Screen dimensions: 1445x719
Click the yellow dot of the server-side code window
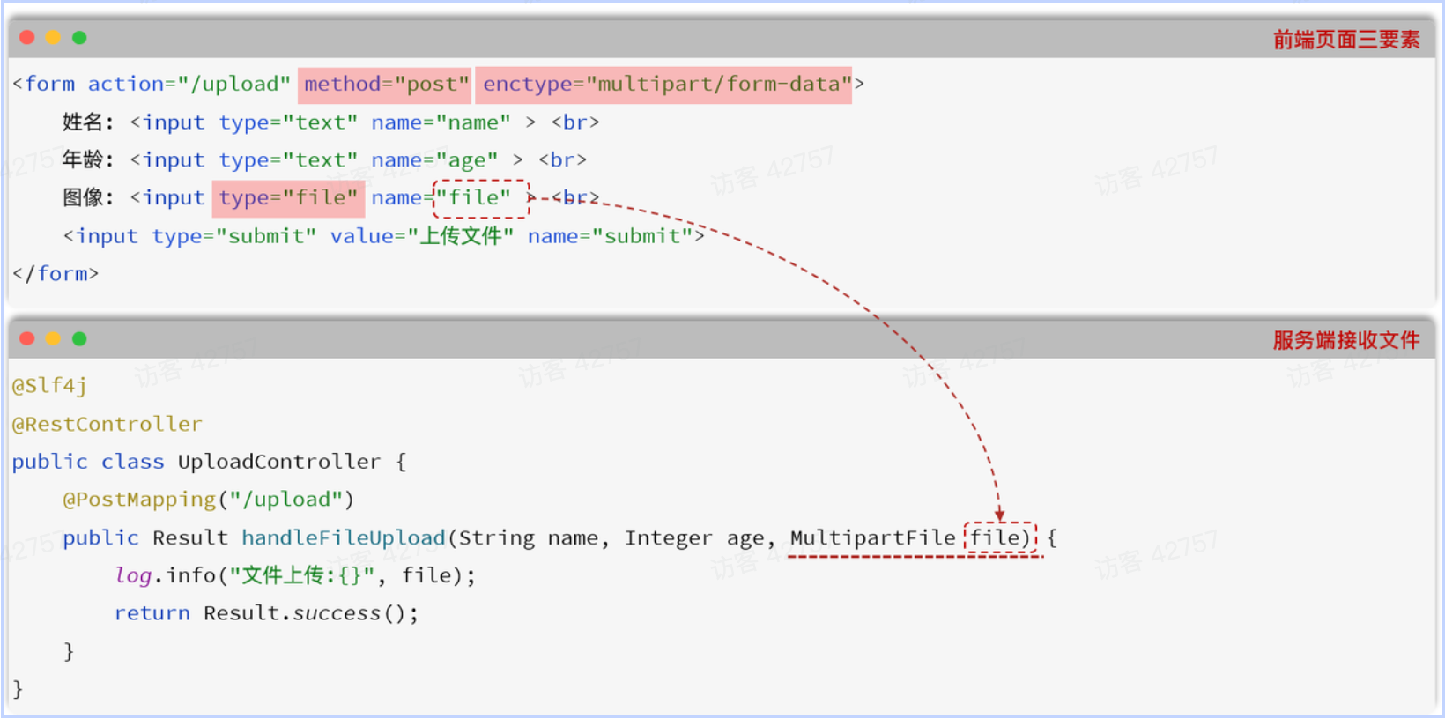[53, 338]
